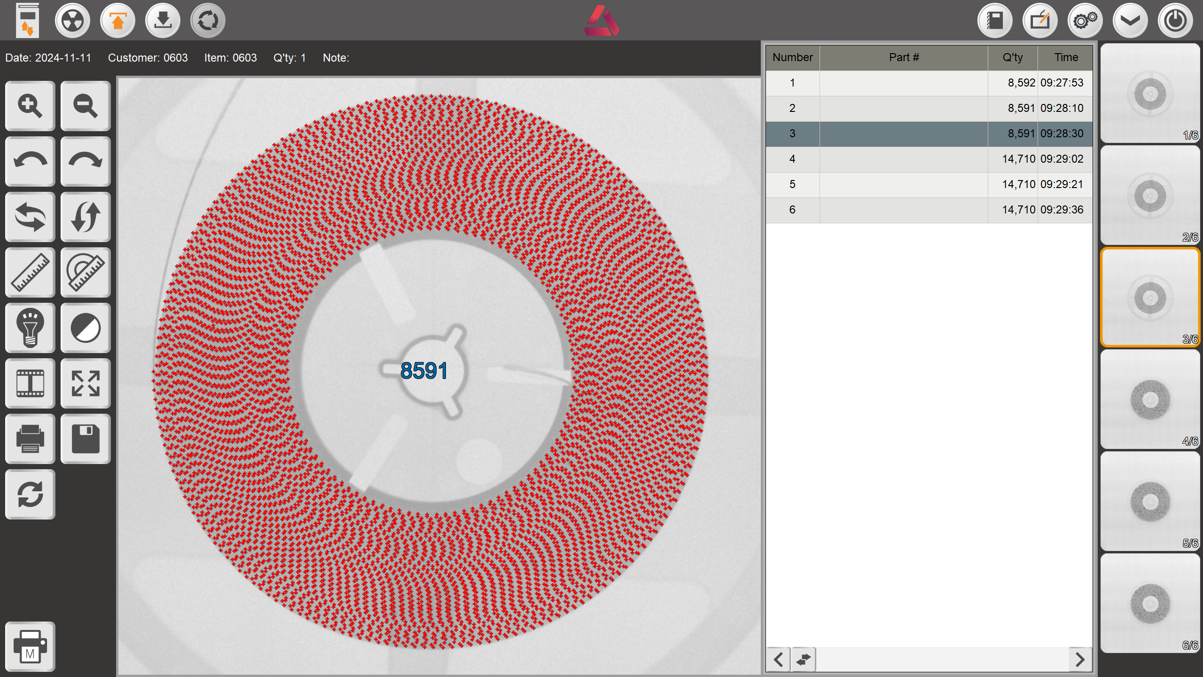This screenshot has height=677, width=1203.
Task: Select the protractor angle tool
Action: [86, 272]
